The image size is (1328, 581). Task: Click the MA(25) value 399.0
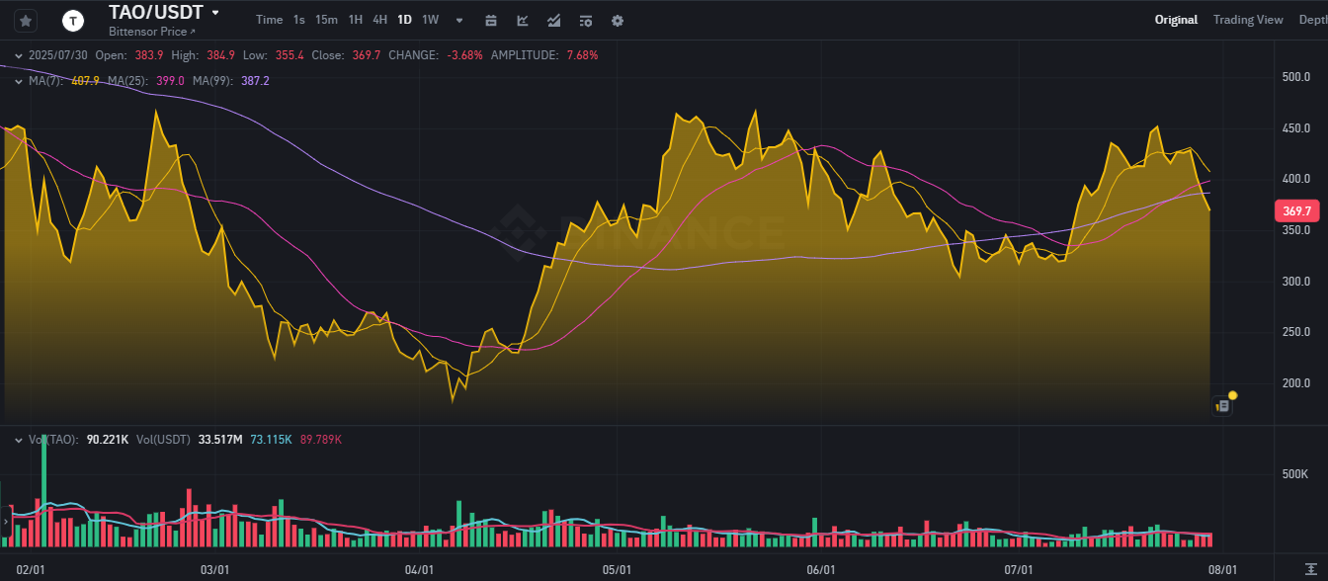click(x=170, y=81)
